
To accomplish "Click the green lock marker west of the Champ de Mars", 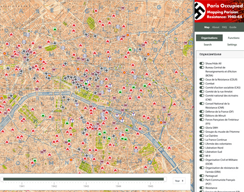I will pyautogui.click(x=43, y=115).
